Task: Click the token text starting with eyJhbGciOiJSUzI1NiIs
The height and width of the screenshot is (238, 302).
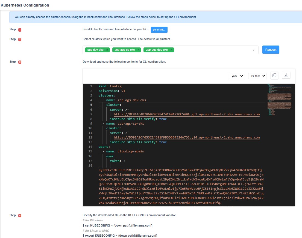Action: 181,170
